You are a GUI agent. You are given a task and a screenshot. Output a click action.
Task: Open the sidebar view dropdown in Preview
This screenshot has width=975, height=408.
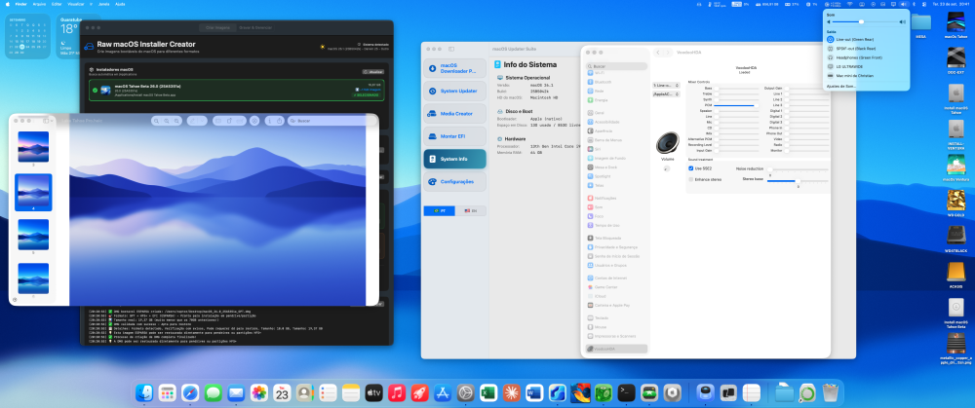(x=48, y=121)
